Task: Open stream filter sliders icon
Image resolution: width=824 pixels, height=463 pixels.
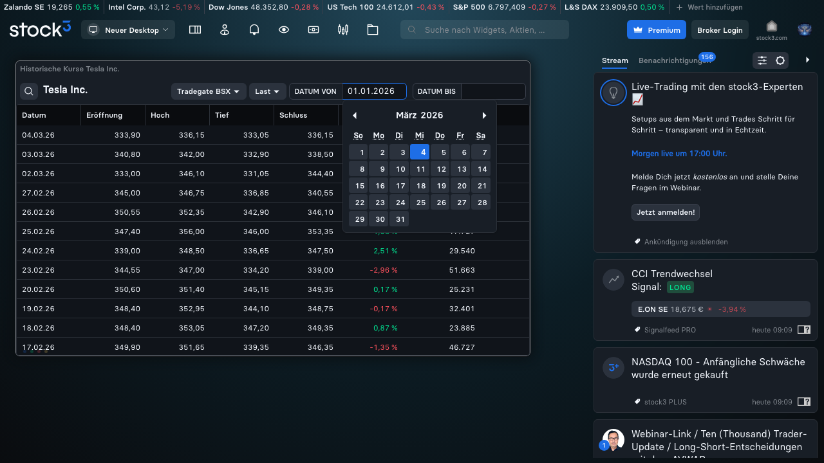Action: point(762,60)
